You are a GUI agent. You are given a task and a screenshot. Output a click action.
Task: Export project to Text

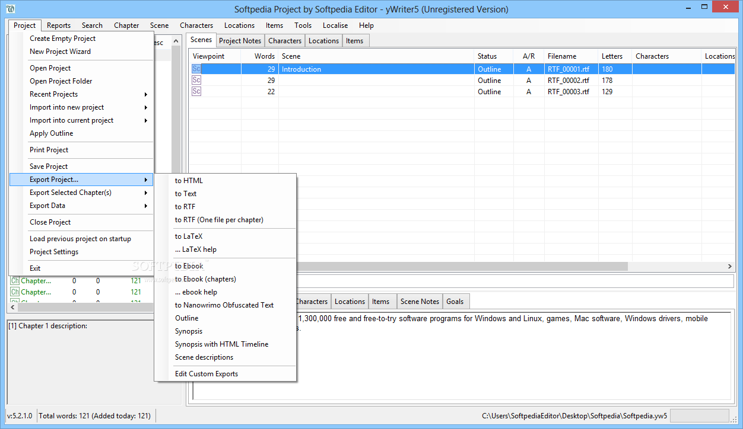point(226,194)
